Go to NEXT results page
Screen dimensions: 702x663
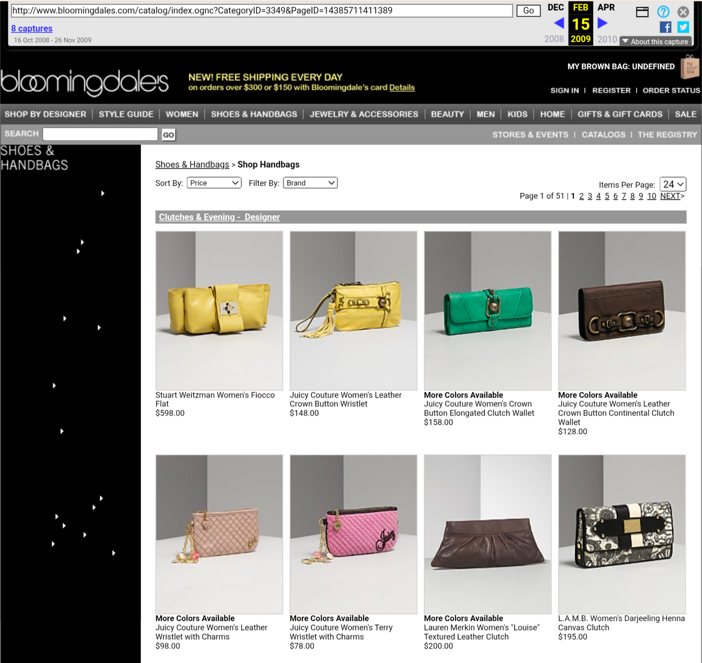pyautogui.click(x=672, y=196)
